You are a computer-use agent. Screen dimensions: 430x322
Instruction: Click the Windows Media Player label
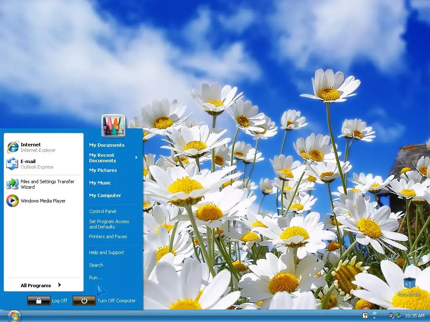pos(43,201)
